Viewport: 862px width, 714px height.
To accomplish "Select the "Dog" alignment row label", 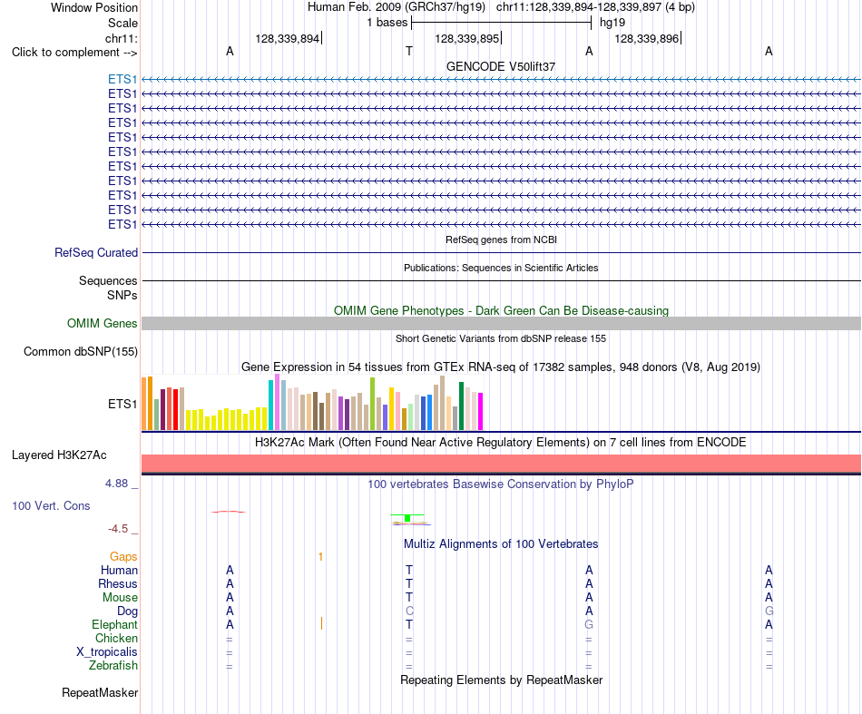I will (127, 611).
